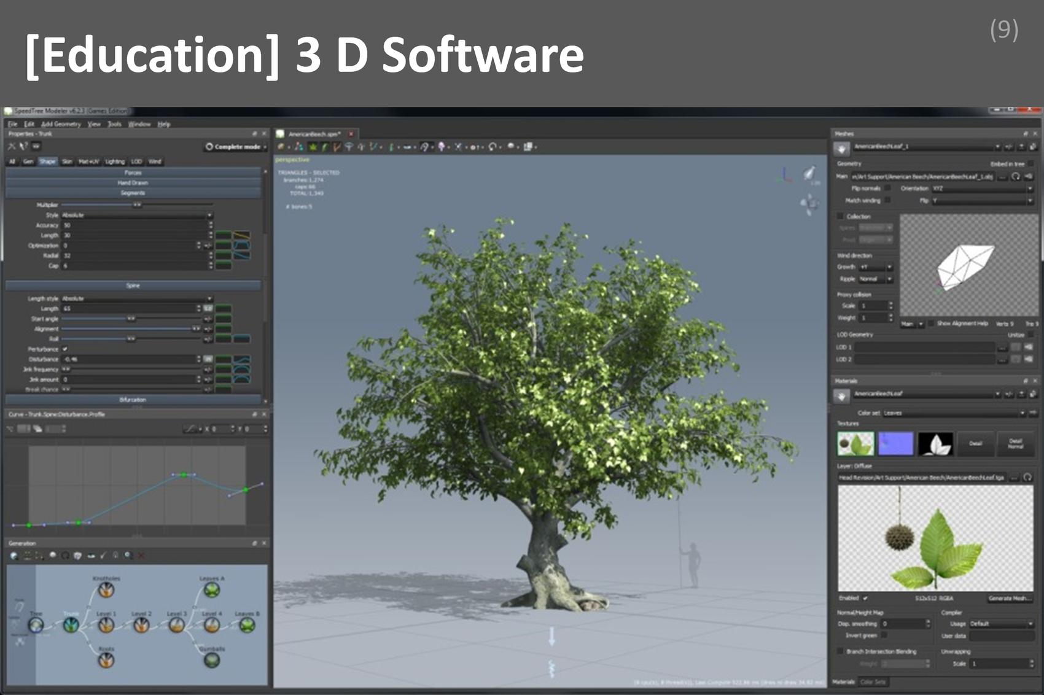Adjust the Start angle slider
The image size is (1044, 695).
coord(131,319)
